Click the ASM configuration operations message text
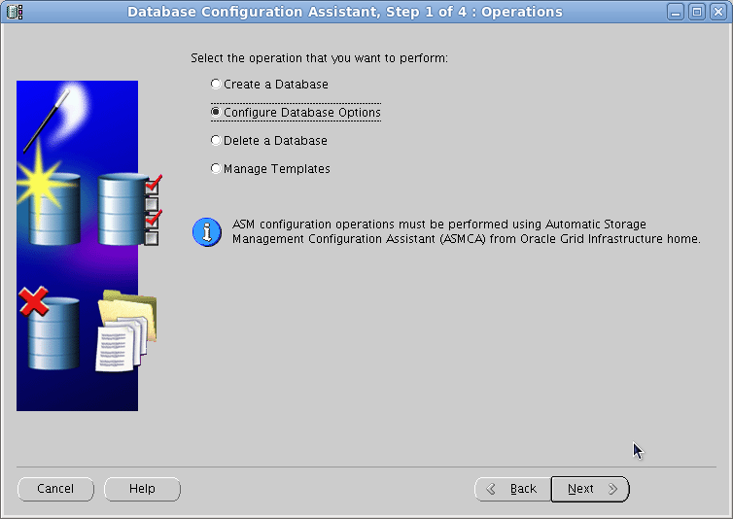The width and height of the screenshot is (733, 519). [x=466, y=231]
